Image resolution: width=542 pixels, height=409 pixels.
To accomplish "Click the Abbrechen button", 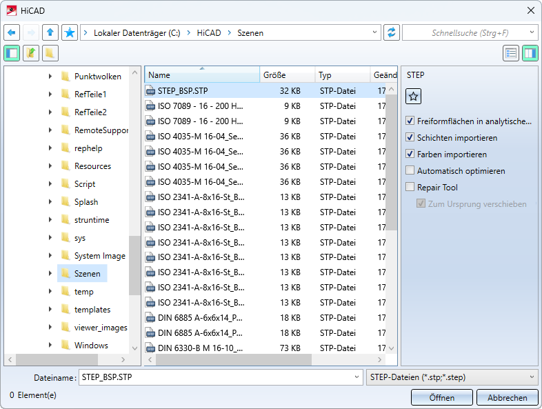I will (507, 397).
